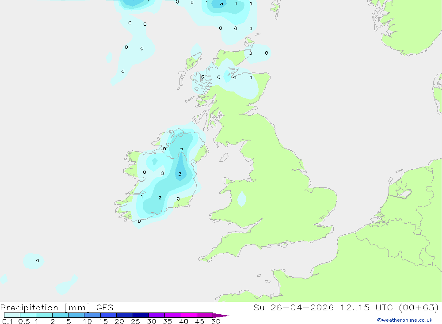The image size is (442, 324).
Task: Click the 45–50 mm legend swatch
Action: [x=205, y=315]
